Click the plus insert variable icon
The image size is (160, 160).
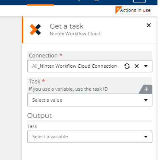[x=146, y=89]
